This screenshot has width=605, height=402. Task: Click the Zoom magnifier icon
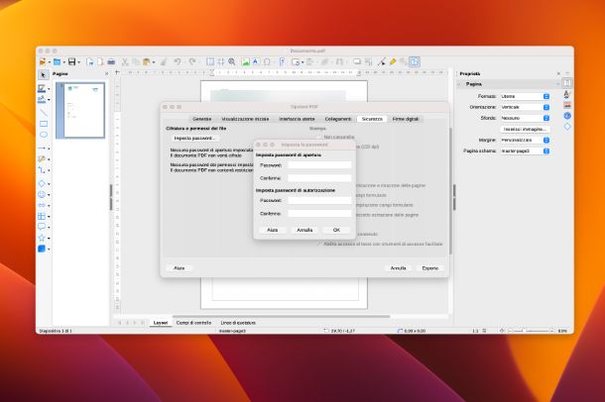click(x=232, y=61)
